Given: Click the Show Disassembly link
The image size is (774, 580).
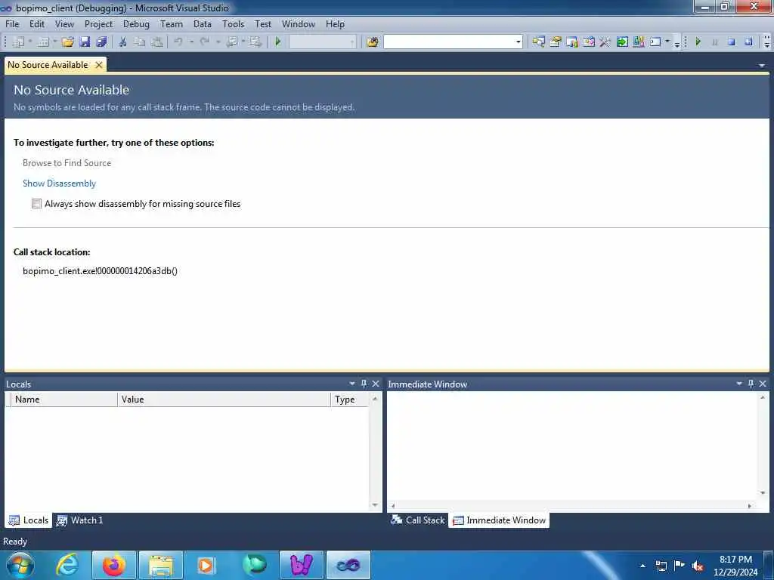Looking at the screenshot, I should coord(59,184).
